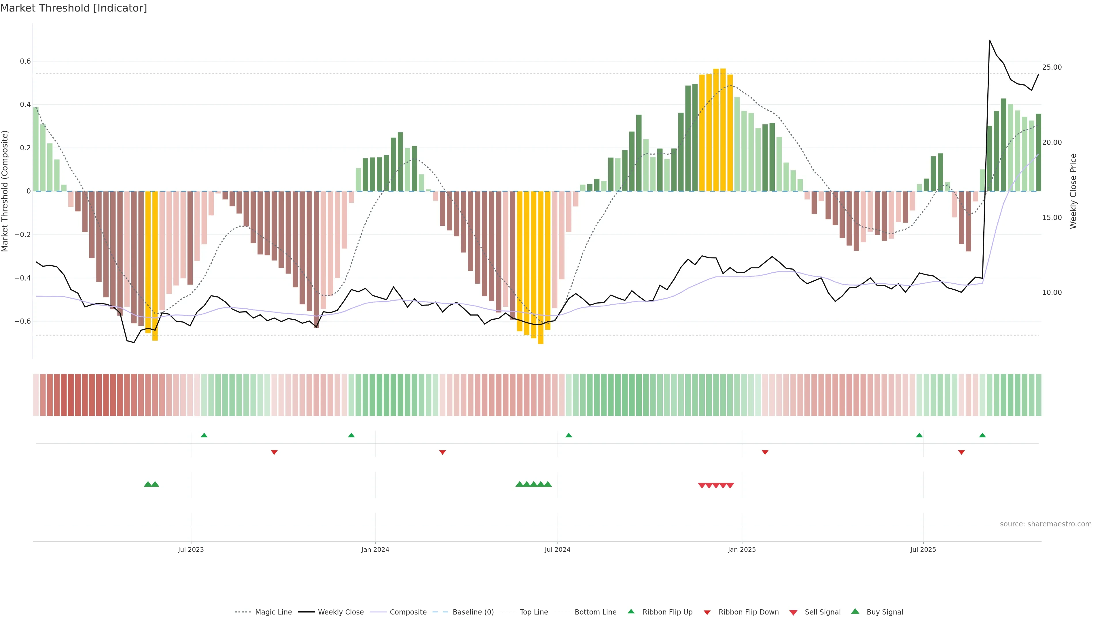Toggle Buy Signal in the legend
This screenshot has height=622, width=1106.
pyautogui.click(x=885, y=612)
